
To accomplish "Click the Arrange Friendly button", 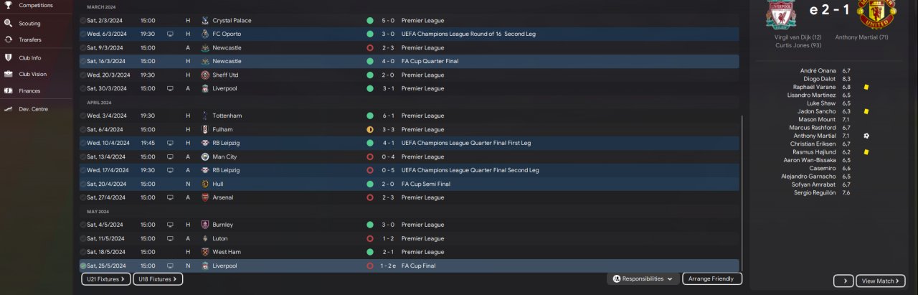I will [711, 278].
